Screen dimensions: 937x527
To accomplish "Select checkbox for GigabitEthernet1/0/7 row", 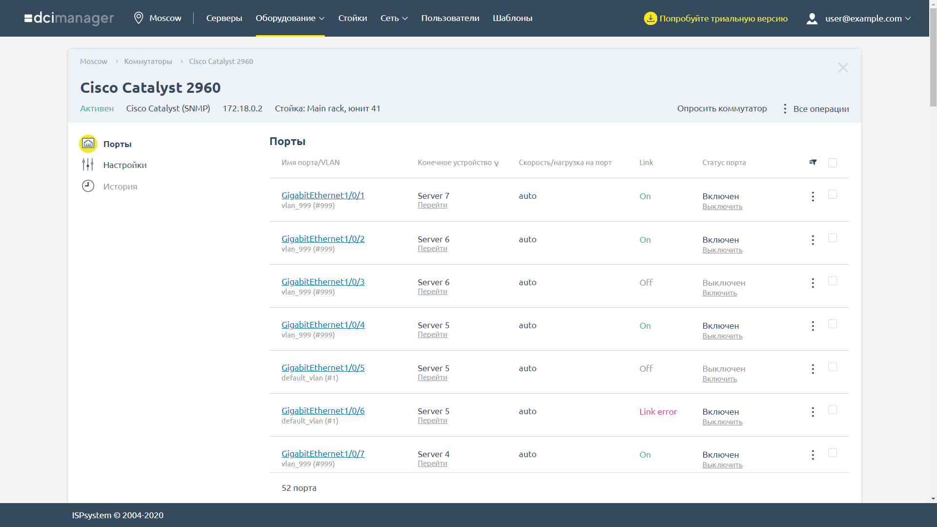I will (x=833, y=453).
